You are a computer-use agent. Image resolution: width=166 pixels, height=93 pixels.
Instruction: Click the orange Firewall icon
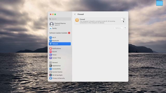(x=77, y=20)
